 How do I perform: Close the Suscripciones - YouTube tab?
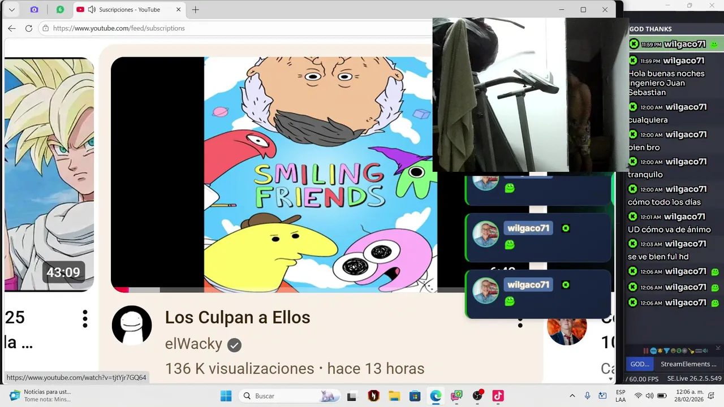pyautogui.click(x=179, y=10)
